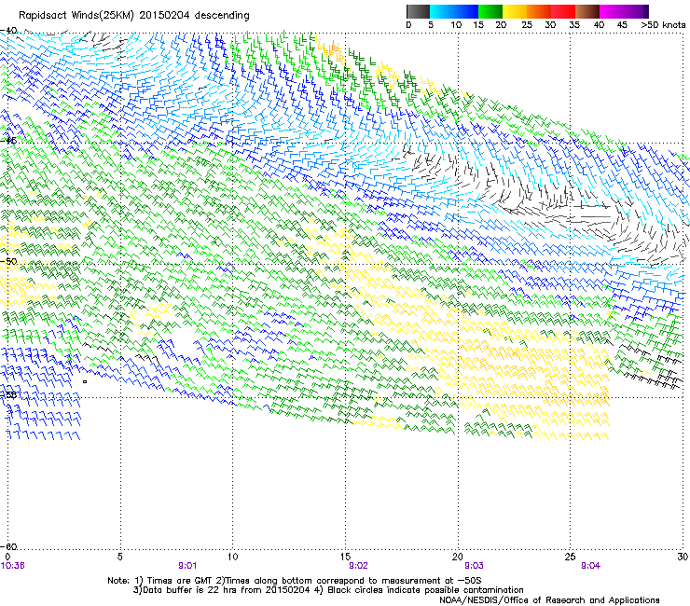Click the '10' longitude axis label
The height and width of the screenshot is (606, 690).
click(x=232, y=557)
